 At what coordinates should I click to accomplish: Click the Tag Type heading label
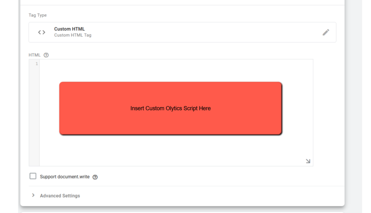point(38,15)
